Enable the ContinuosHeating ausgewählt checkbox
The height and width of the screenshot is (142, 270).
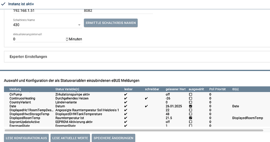(191, 98)
